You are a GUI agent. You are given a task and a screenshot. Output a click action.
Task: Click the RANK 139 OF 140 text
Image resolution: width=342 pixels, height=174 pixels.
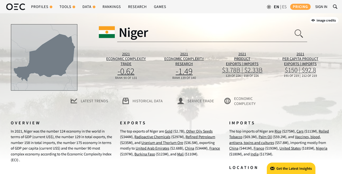click(x=184, y=78)
